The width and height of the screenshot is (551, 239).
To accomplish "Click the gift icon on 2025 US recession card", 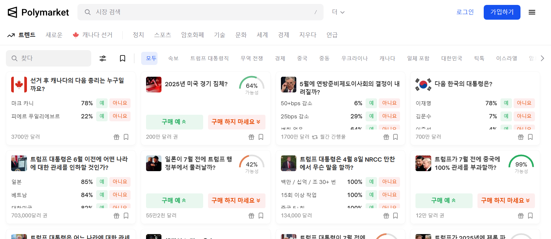I will click(251, 137).
